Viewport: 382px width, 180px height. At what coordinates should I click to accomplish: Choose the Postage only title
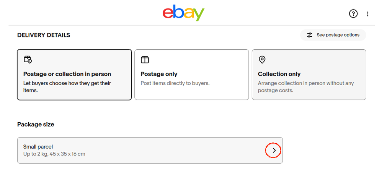(159, 74)
